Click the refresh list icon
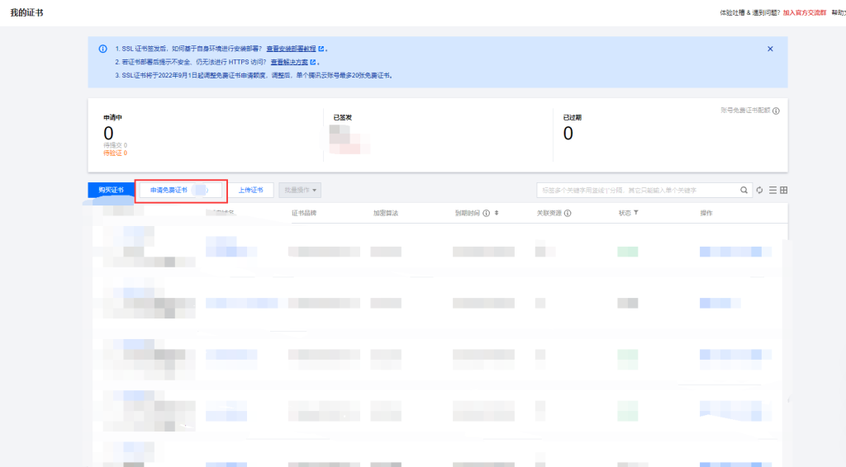This screenshot has width=846, height=467. 759,190
